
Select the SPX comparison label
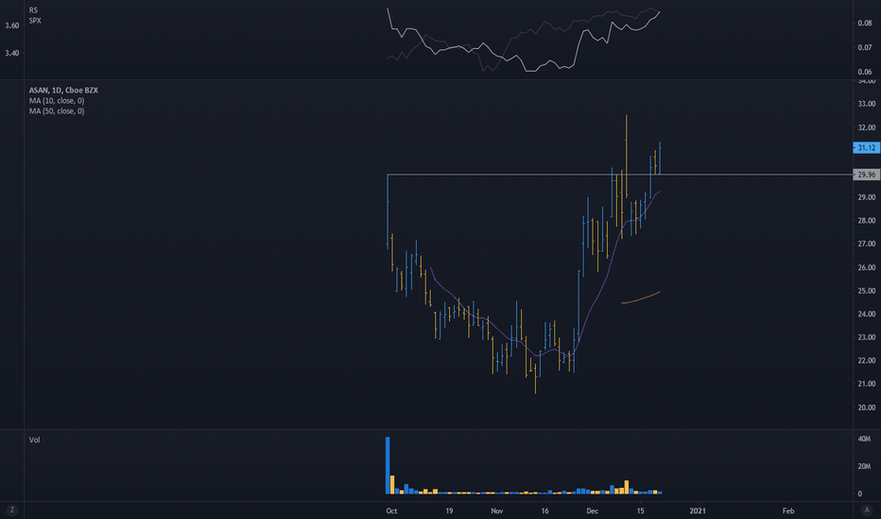pos(35,20)
